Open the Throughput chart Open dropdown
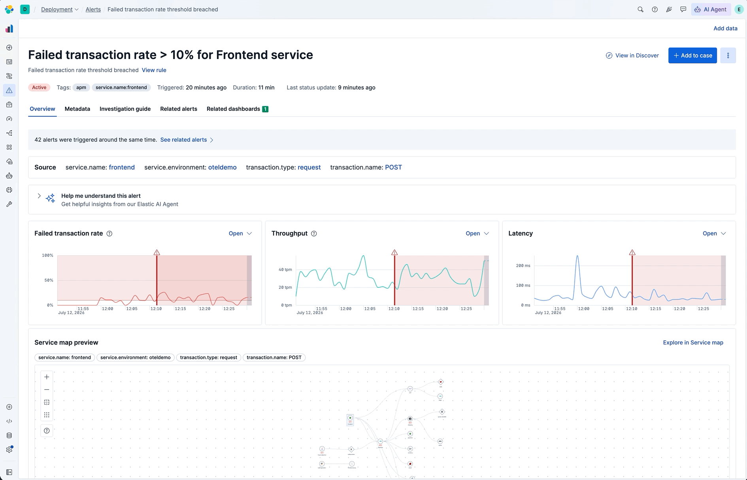The image size is (747, 480). click(477, 234)
